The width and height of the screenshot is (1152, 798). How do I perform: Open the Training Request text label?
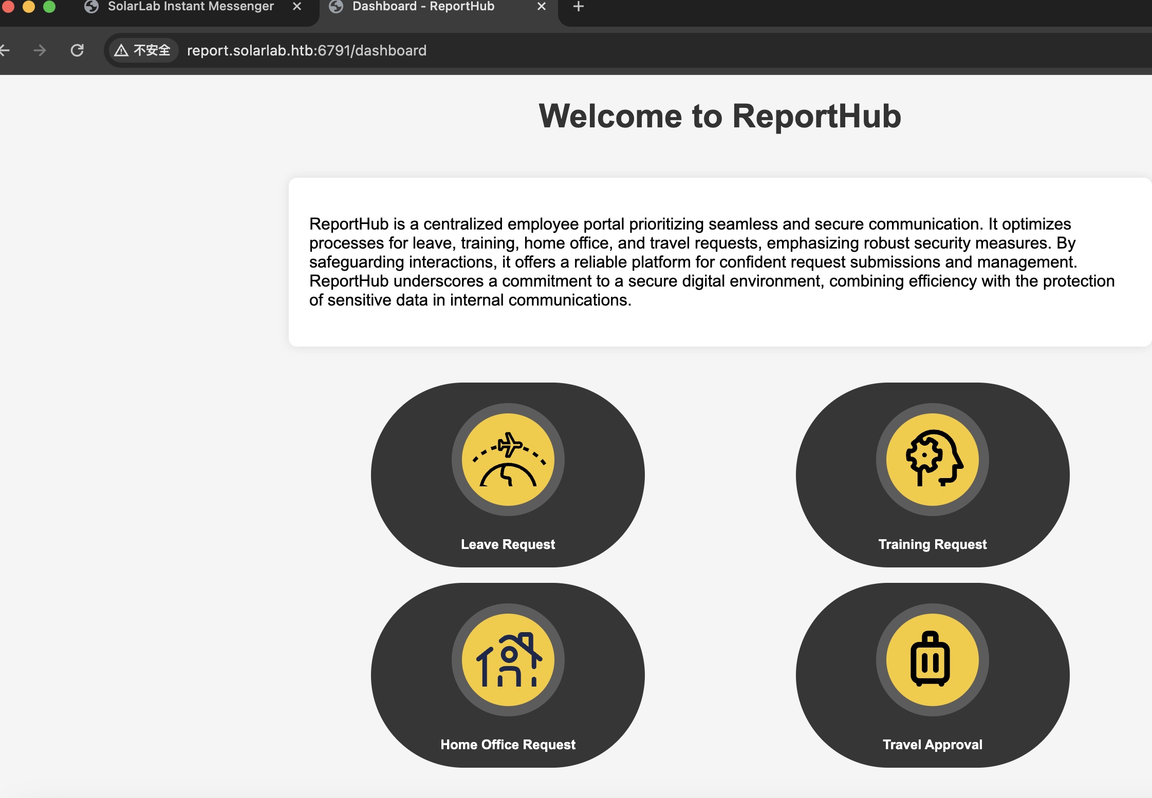(x=932, y=544)
